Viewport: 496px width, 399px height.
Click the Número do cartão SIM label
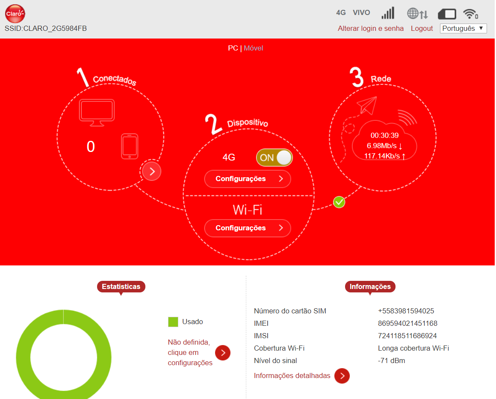(x=290, y=311)
